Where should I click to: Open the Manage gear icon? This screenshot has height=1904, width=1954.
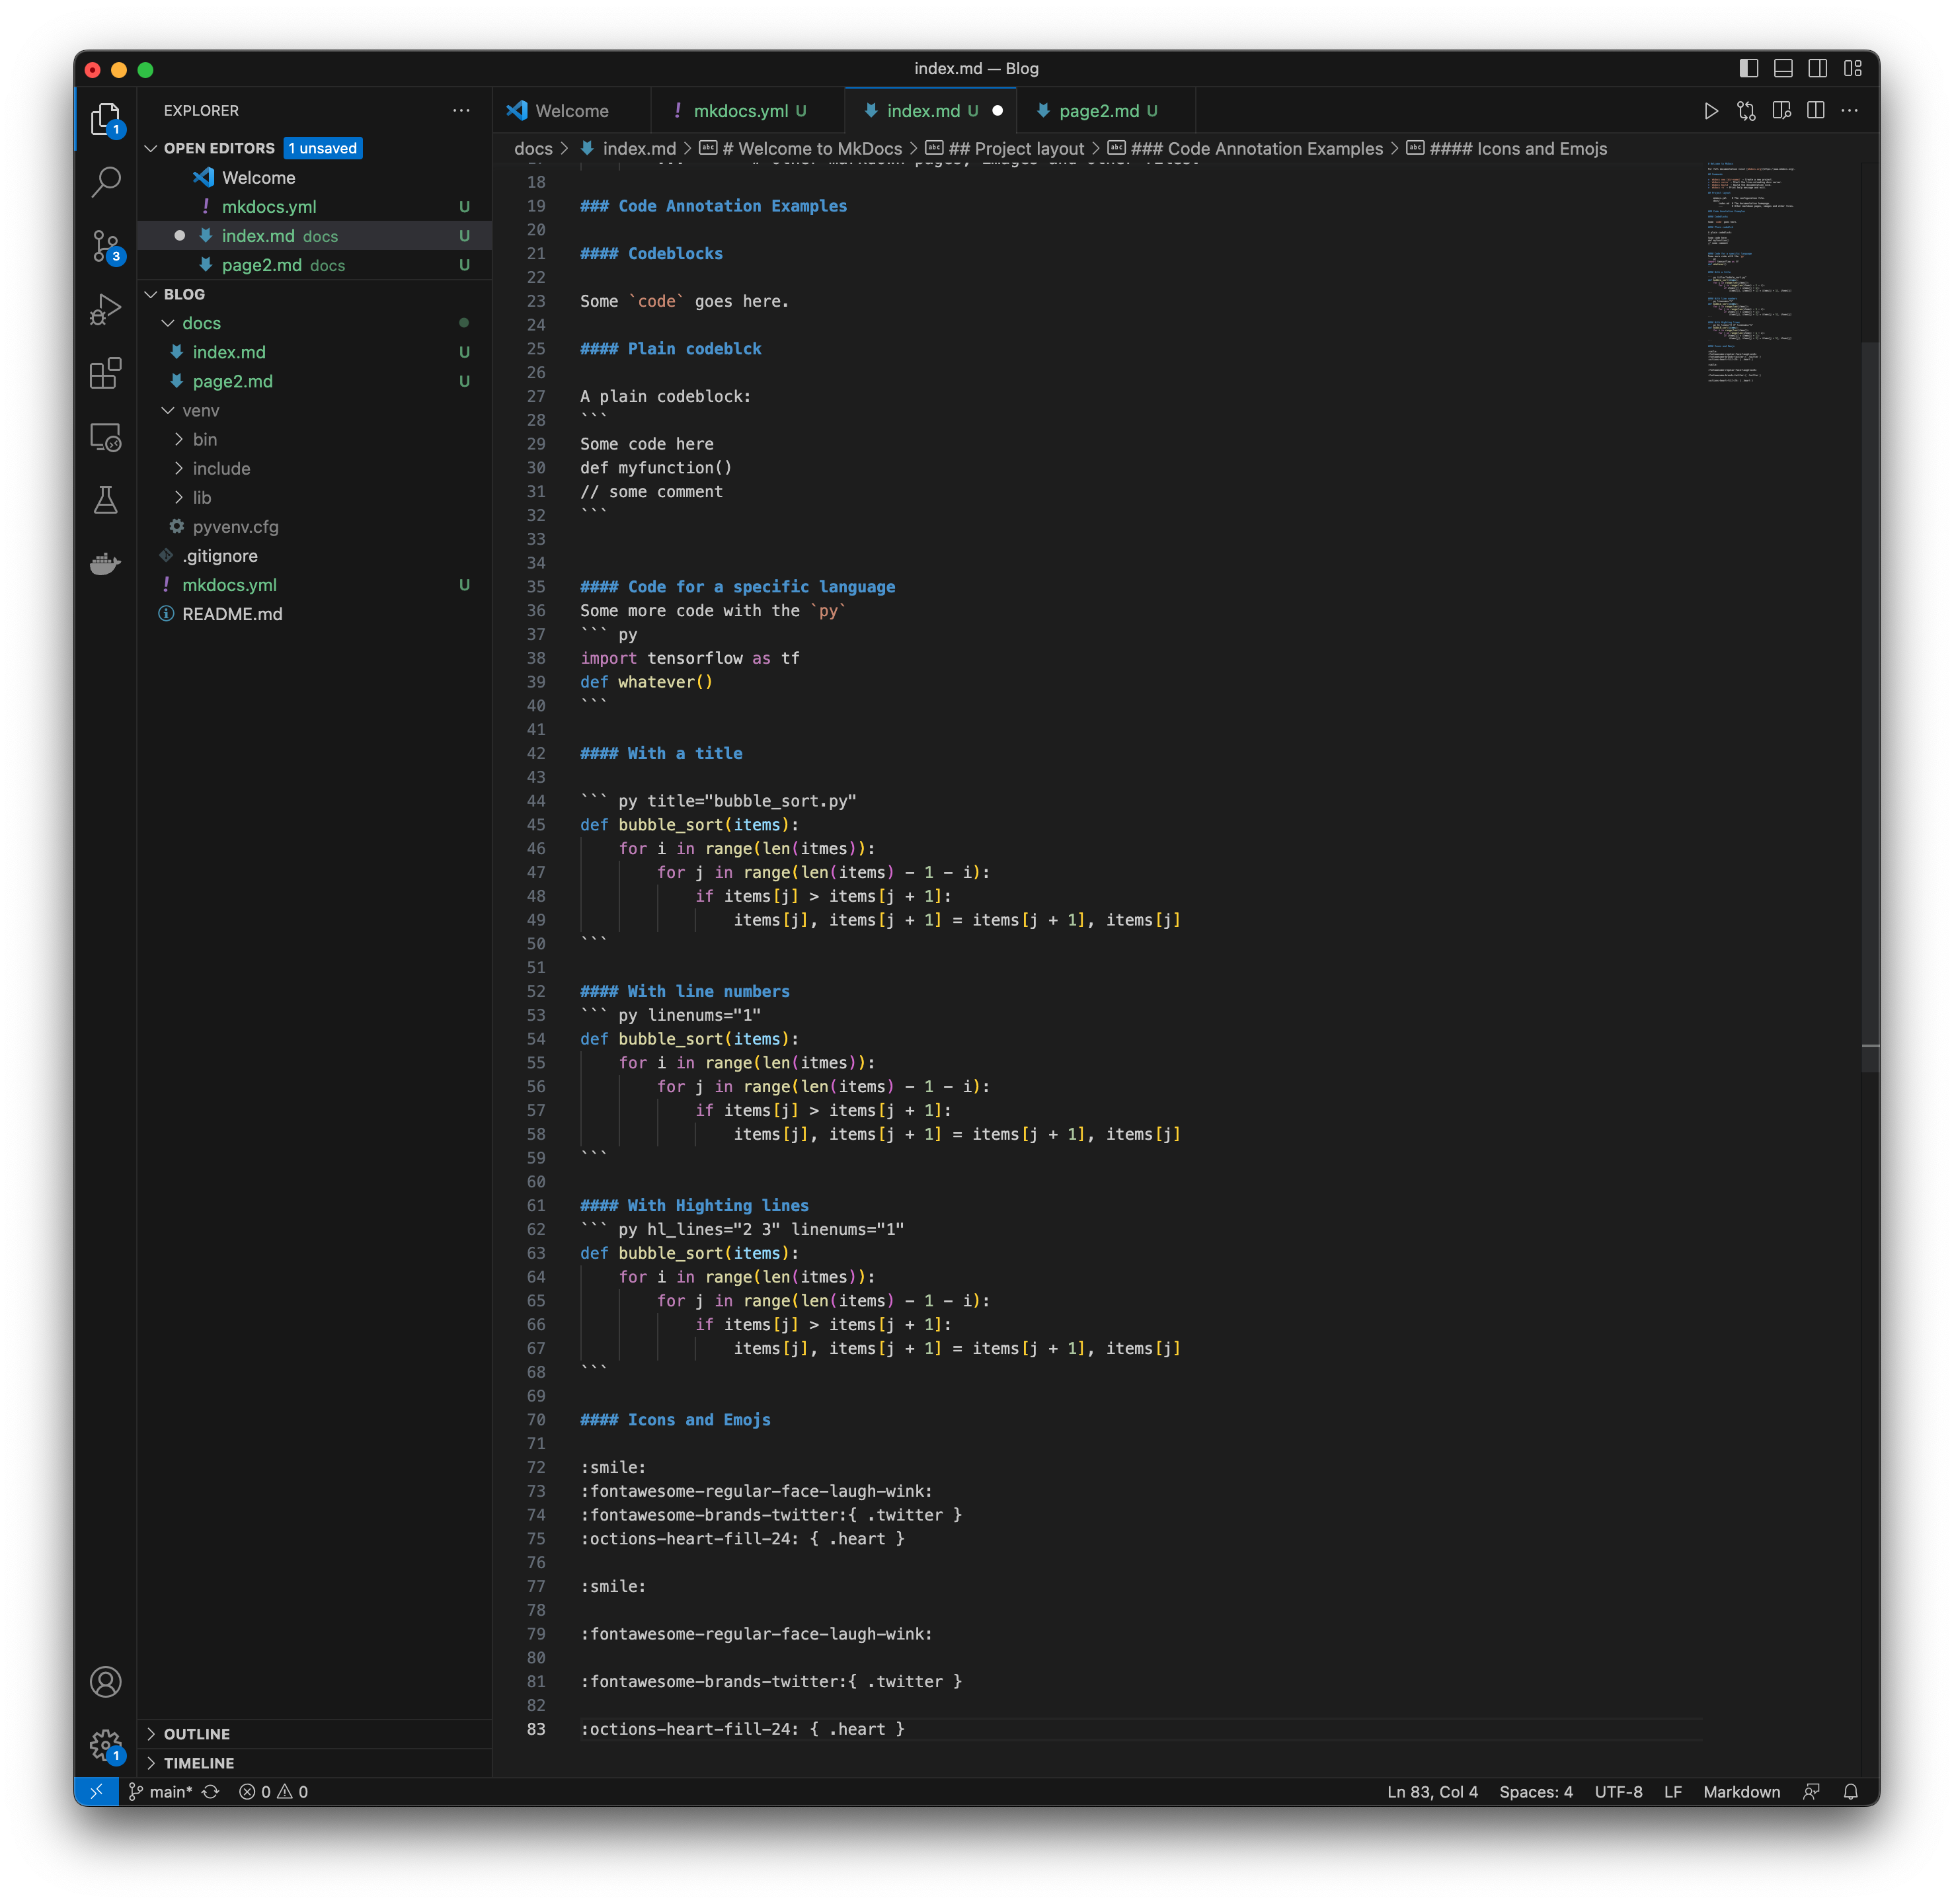point(105,1745)
